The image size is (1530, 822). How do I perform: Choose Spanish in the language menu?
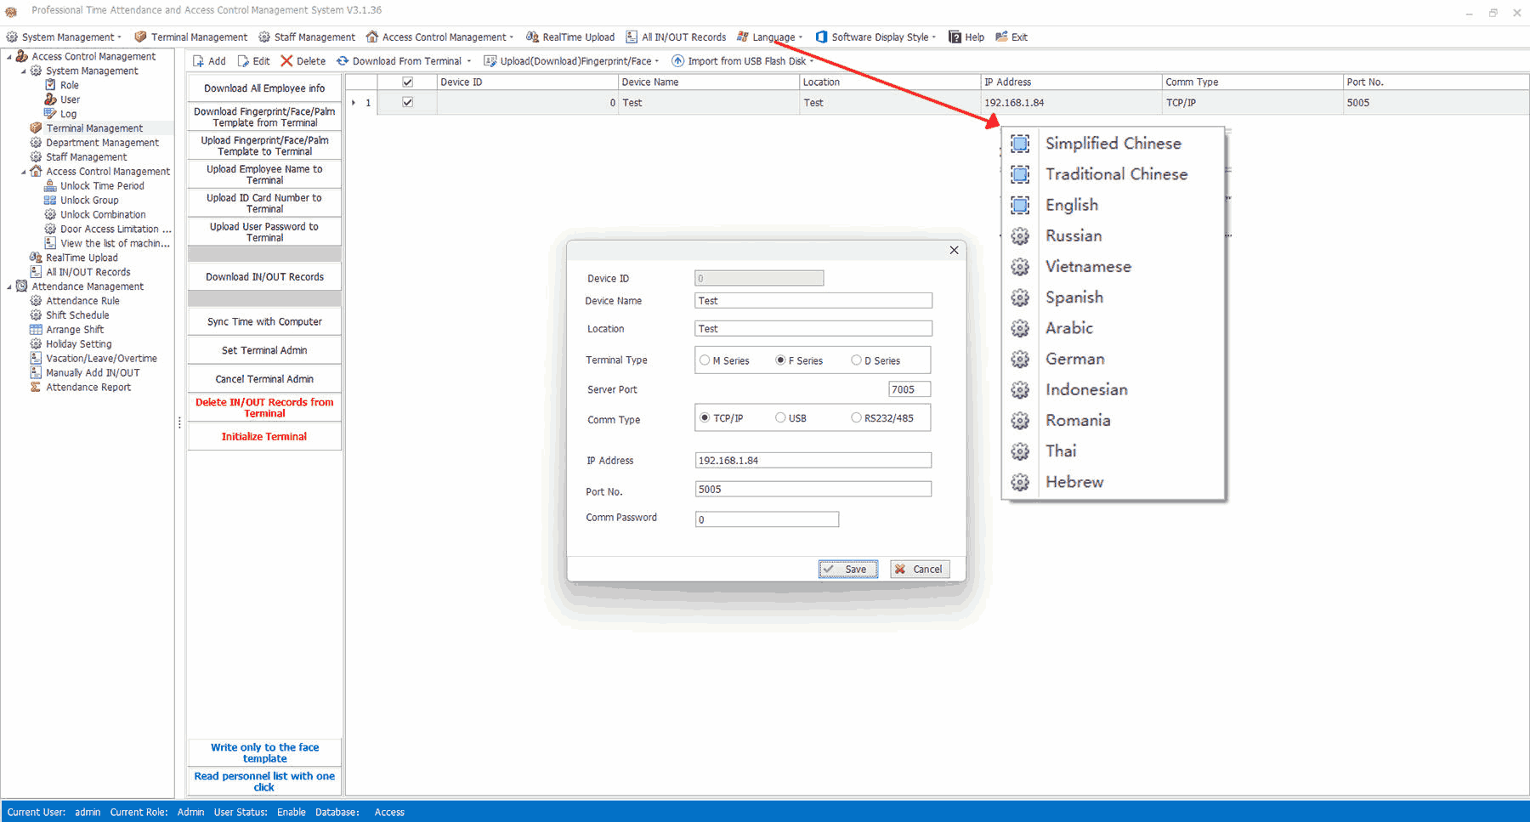(1074, 298)
